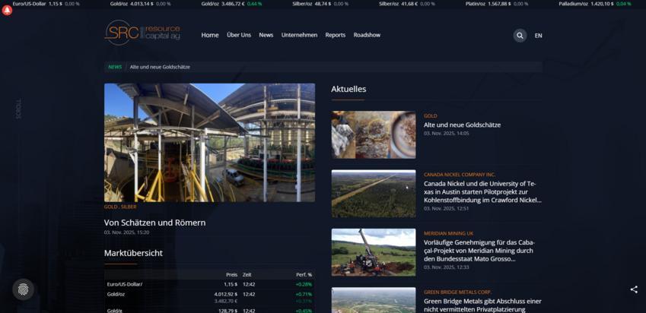Open the gold nuggets article thumbnail
The height and width of the screenshot is (313, 646).
click(x=373, y=134)
